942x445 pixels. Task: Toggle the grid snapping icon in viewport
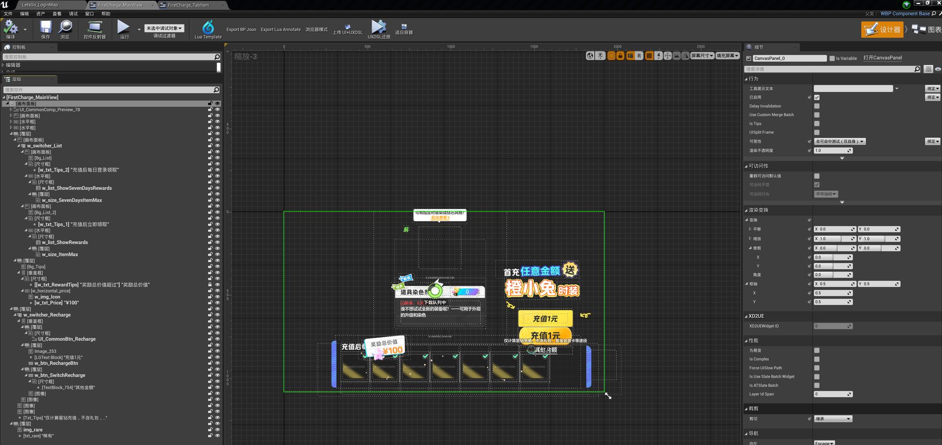click(649, 56)
